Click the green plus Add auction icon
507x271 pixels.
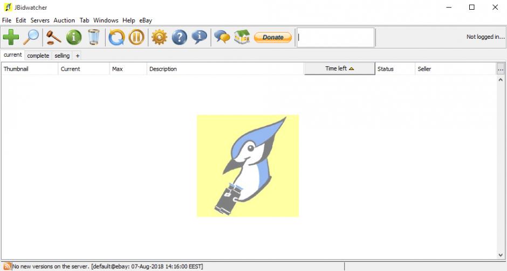(11, 37)
